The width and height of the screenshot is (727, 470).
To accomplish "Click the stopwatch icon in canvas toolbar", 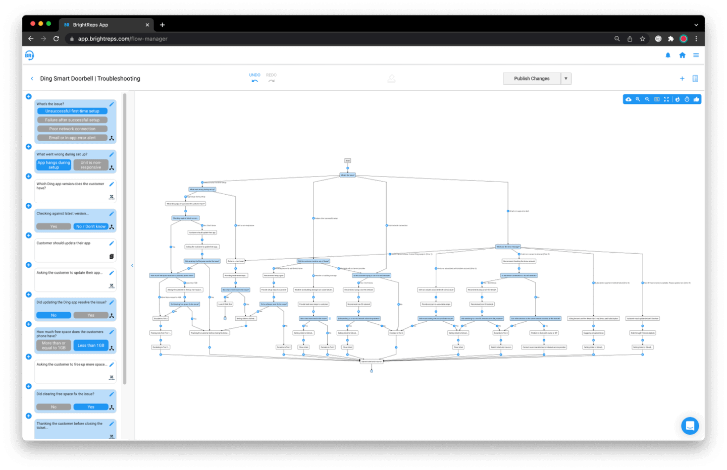I will tap(687, 99).
